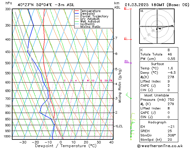Click the 4 km altitude label
Viewport: 192px width, 148px height.
pyautogui.click(x=116, y=84)
